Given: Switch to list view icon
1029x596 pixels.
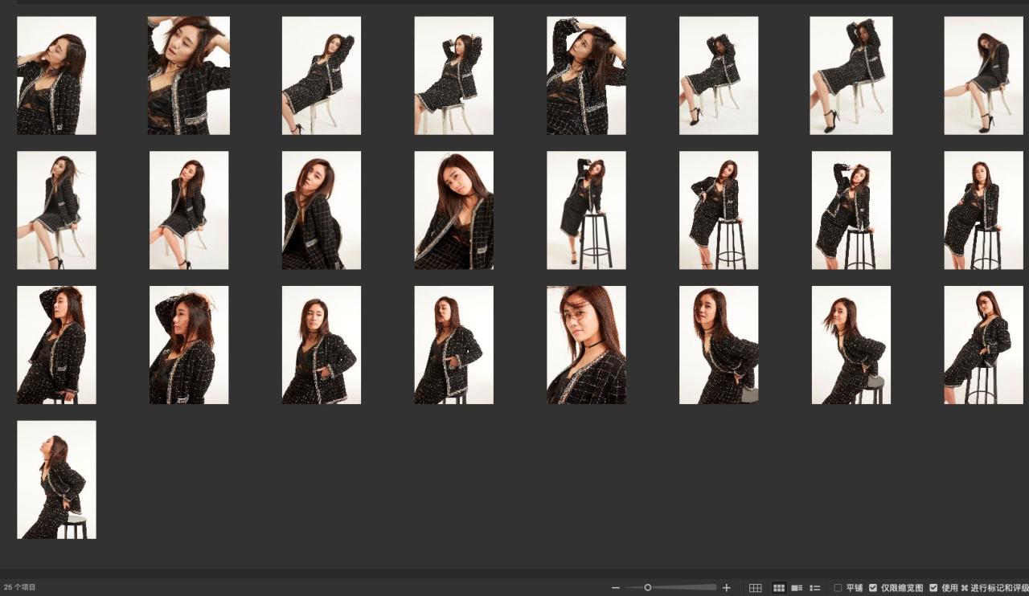Looking at the screenshot, I should point(815,588).
